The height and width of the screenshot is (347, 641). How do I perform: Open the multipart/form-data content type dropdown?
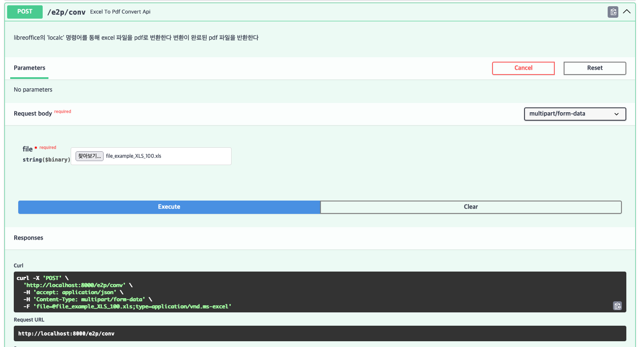click(x=575, y=114)
